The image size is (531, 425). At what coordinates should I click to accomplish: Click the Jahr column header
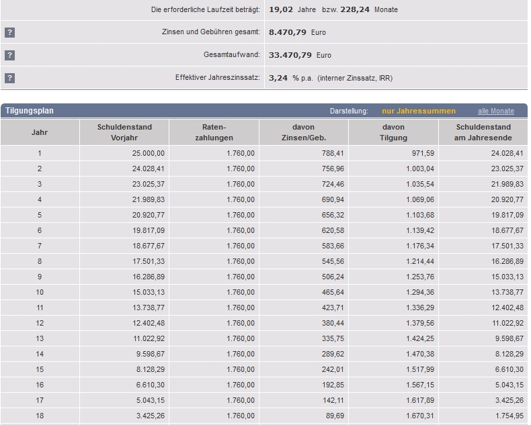(x=40, y=132)
